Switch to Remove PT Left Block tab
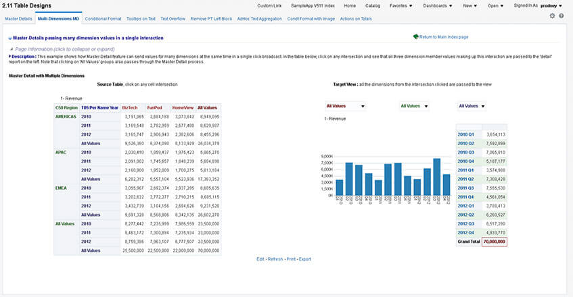The width and height of the screenshot is (573, 297). coord(211,19)
